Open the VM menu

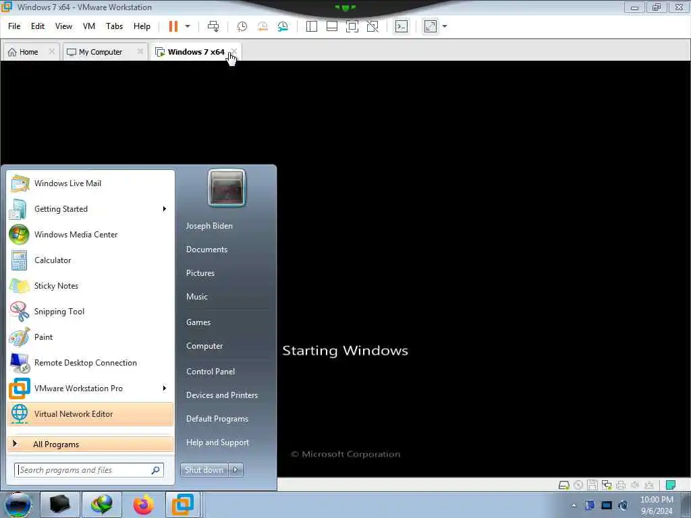pos(89,26)
